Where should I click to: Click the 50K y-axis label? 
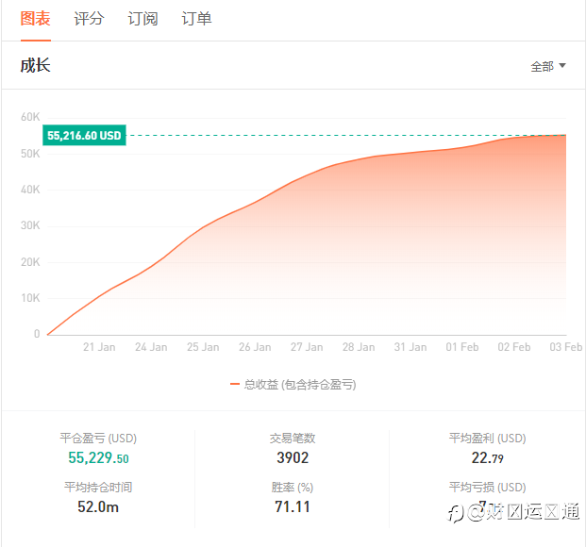pyautogui.click(x=30, y=154)
